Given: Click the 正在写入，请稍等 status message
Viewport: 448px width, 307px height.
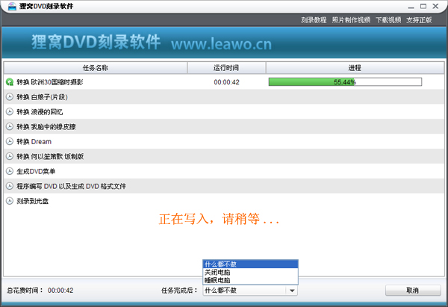Looking at the screenshot, I should pyautogui.click(x=219, y=219).
